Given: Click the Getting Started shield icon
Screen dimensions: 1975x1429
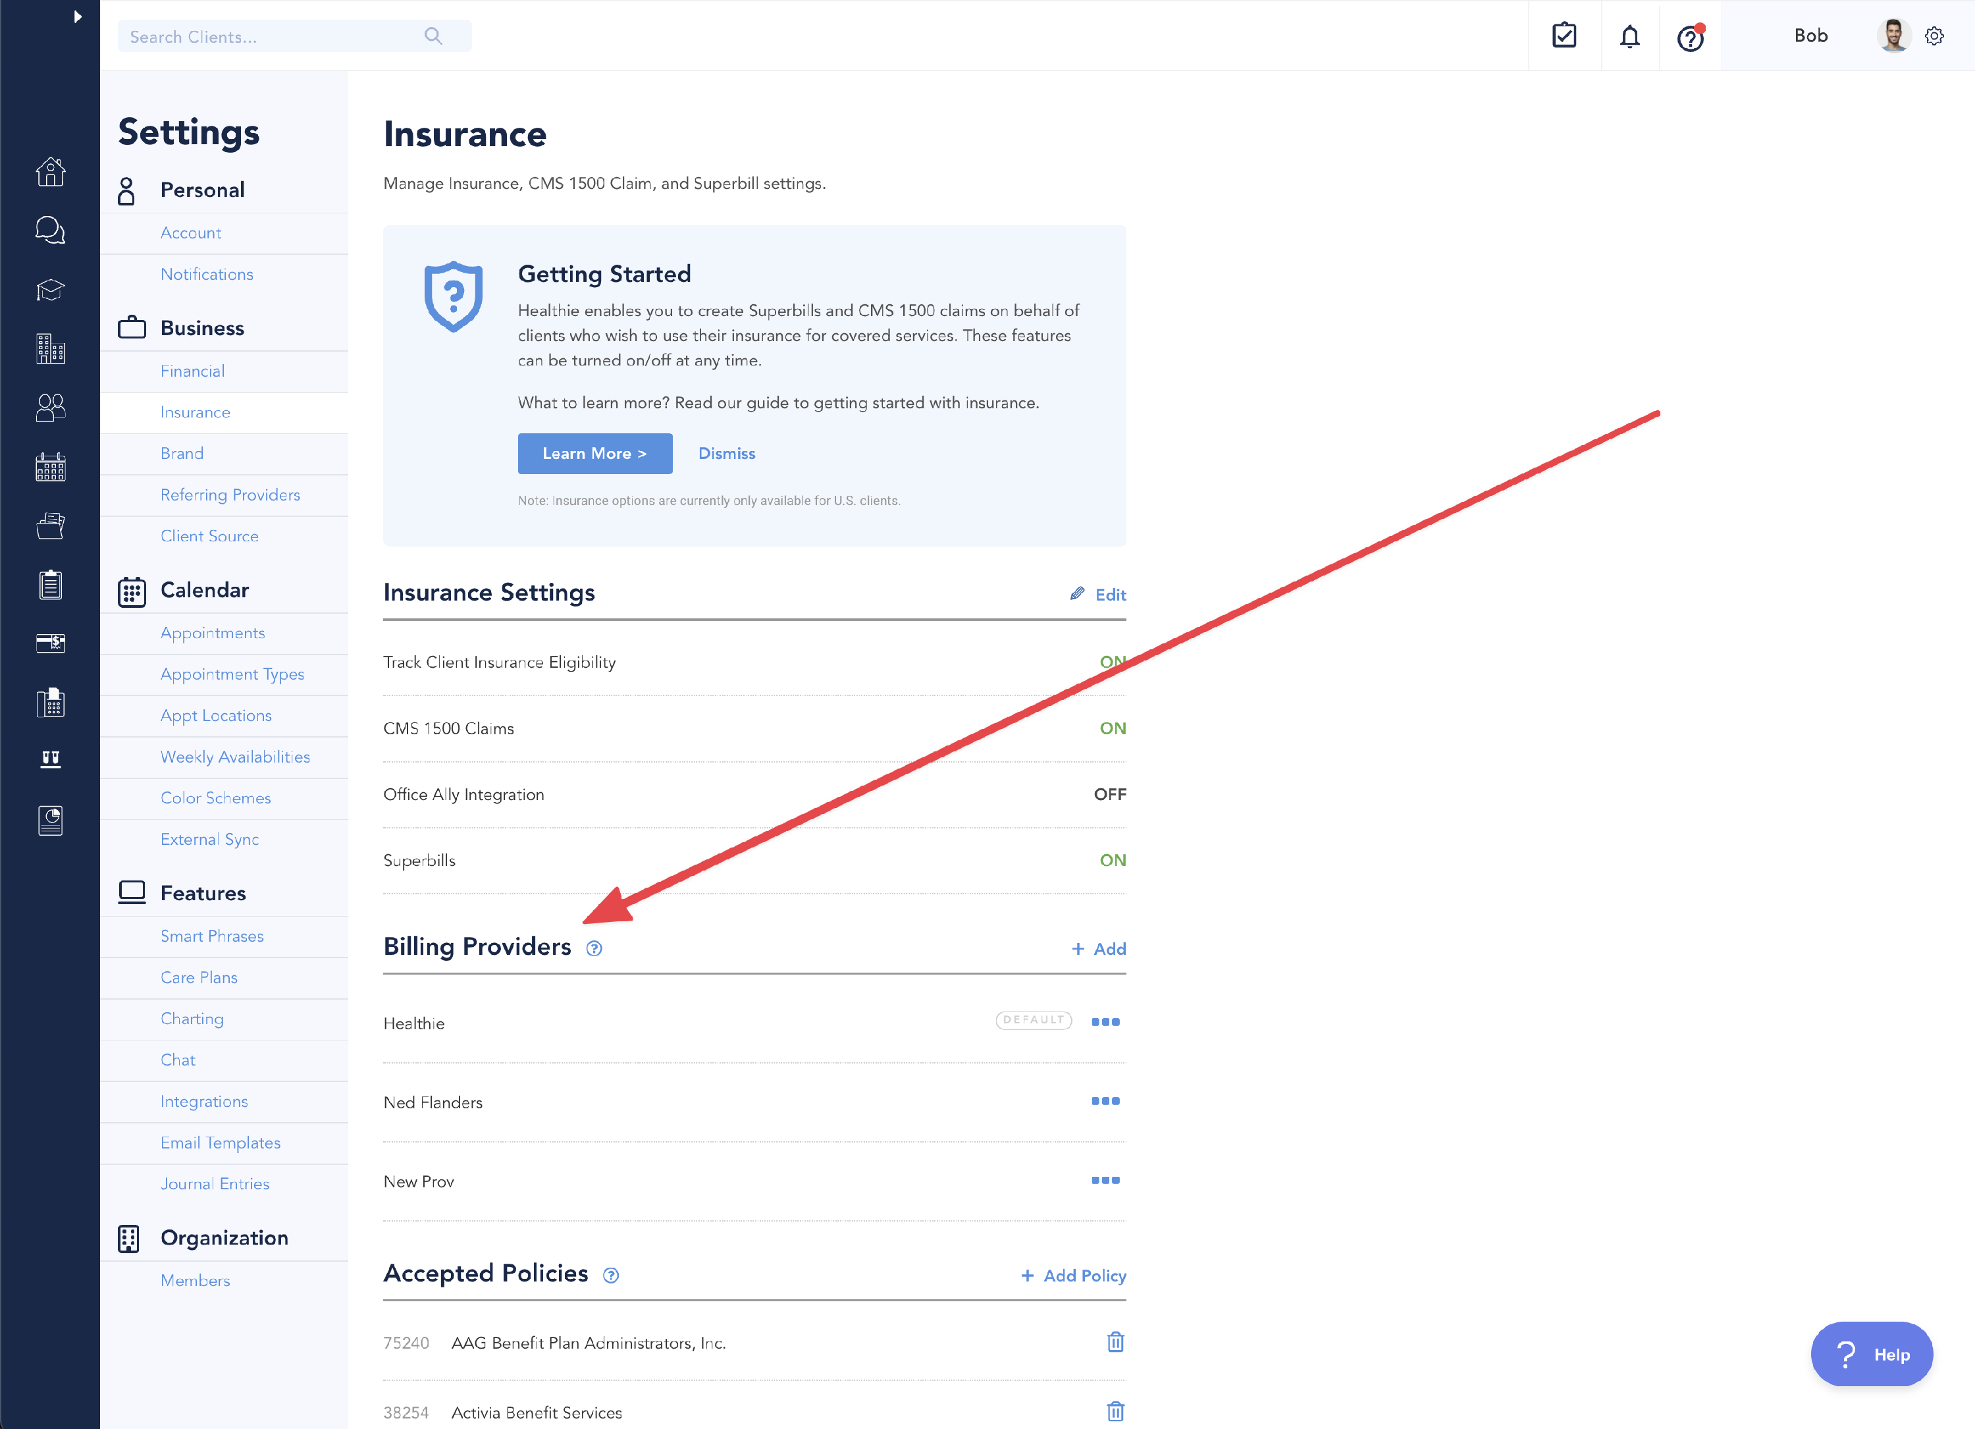Looking at the screenshot, I should click(453, 296).
